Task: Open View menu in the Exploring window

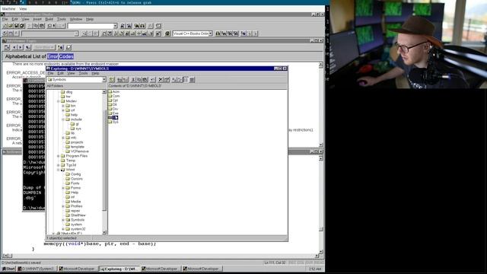Action: tap(71, 73)
